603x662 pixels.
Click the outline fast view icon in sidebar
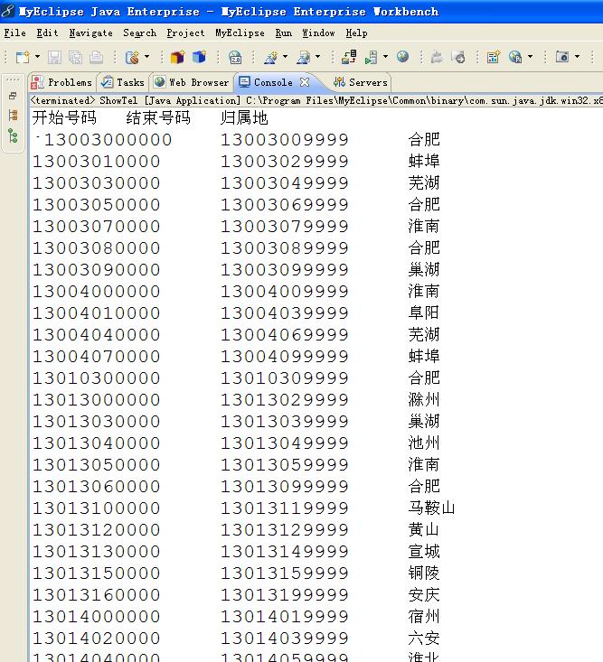click(x=13, y=115)
